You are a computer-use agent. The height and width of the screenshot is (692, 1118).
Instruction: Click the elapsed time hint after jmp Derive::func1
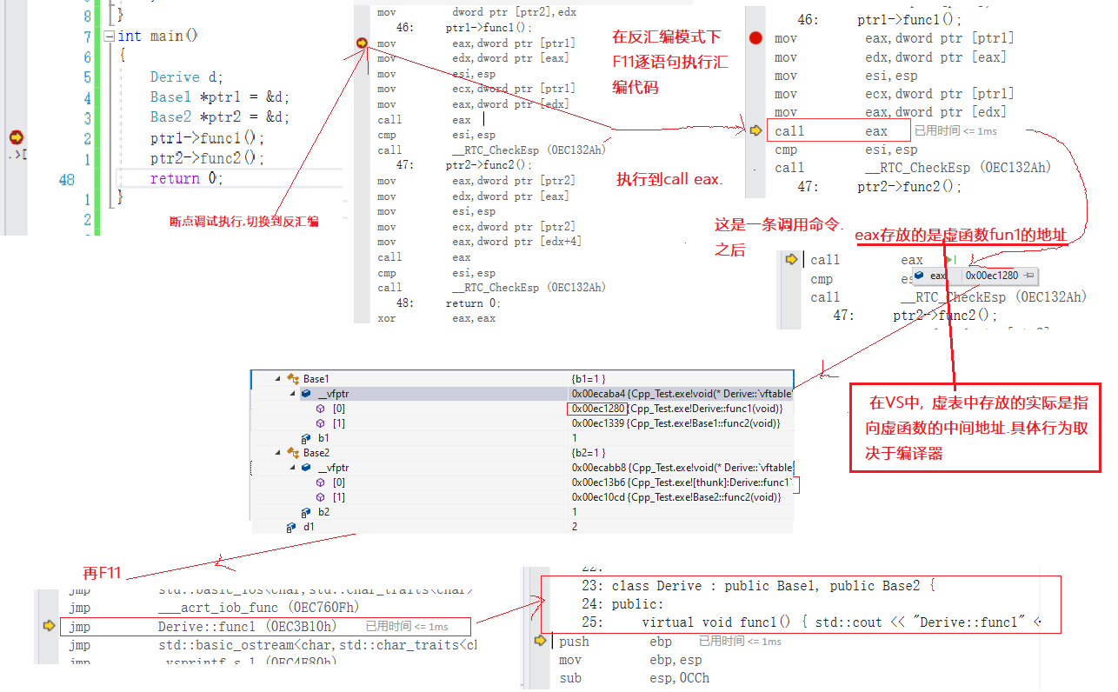click(x=407, y=626)
